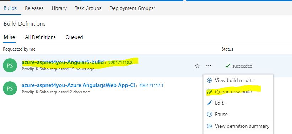Click the 'requested 19 hours ago' text
292x134 pixels.
tap(72, 69)
